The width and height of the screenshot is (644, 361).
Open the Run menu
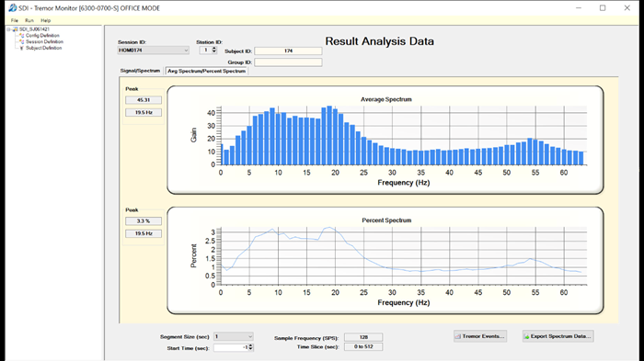coord(29,20)
